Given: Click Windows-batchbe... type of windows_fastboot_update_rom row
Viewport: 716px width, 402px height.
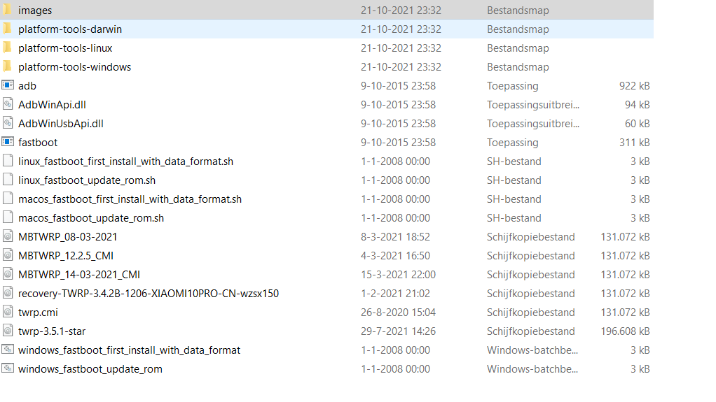Looking at the screenshot, I should click(x=532, y=368).
